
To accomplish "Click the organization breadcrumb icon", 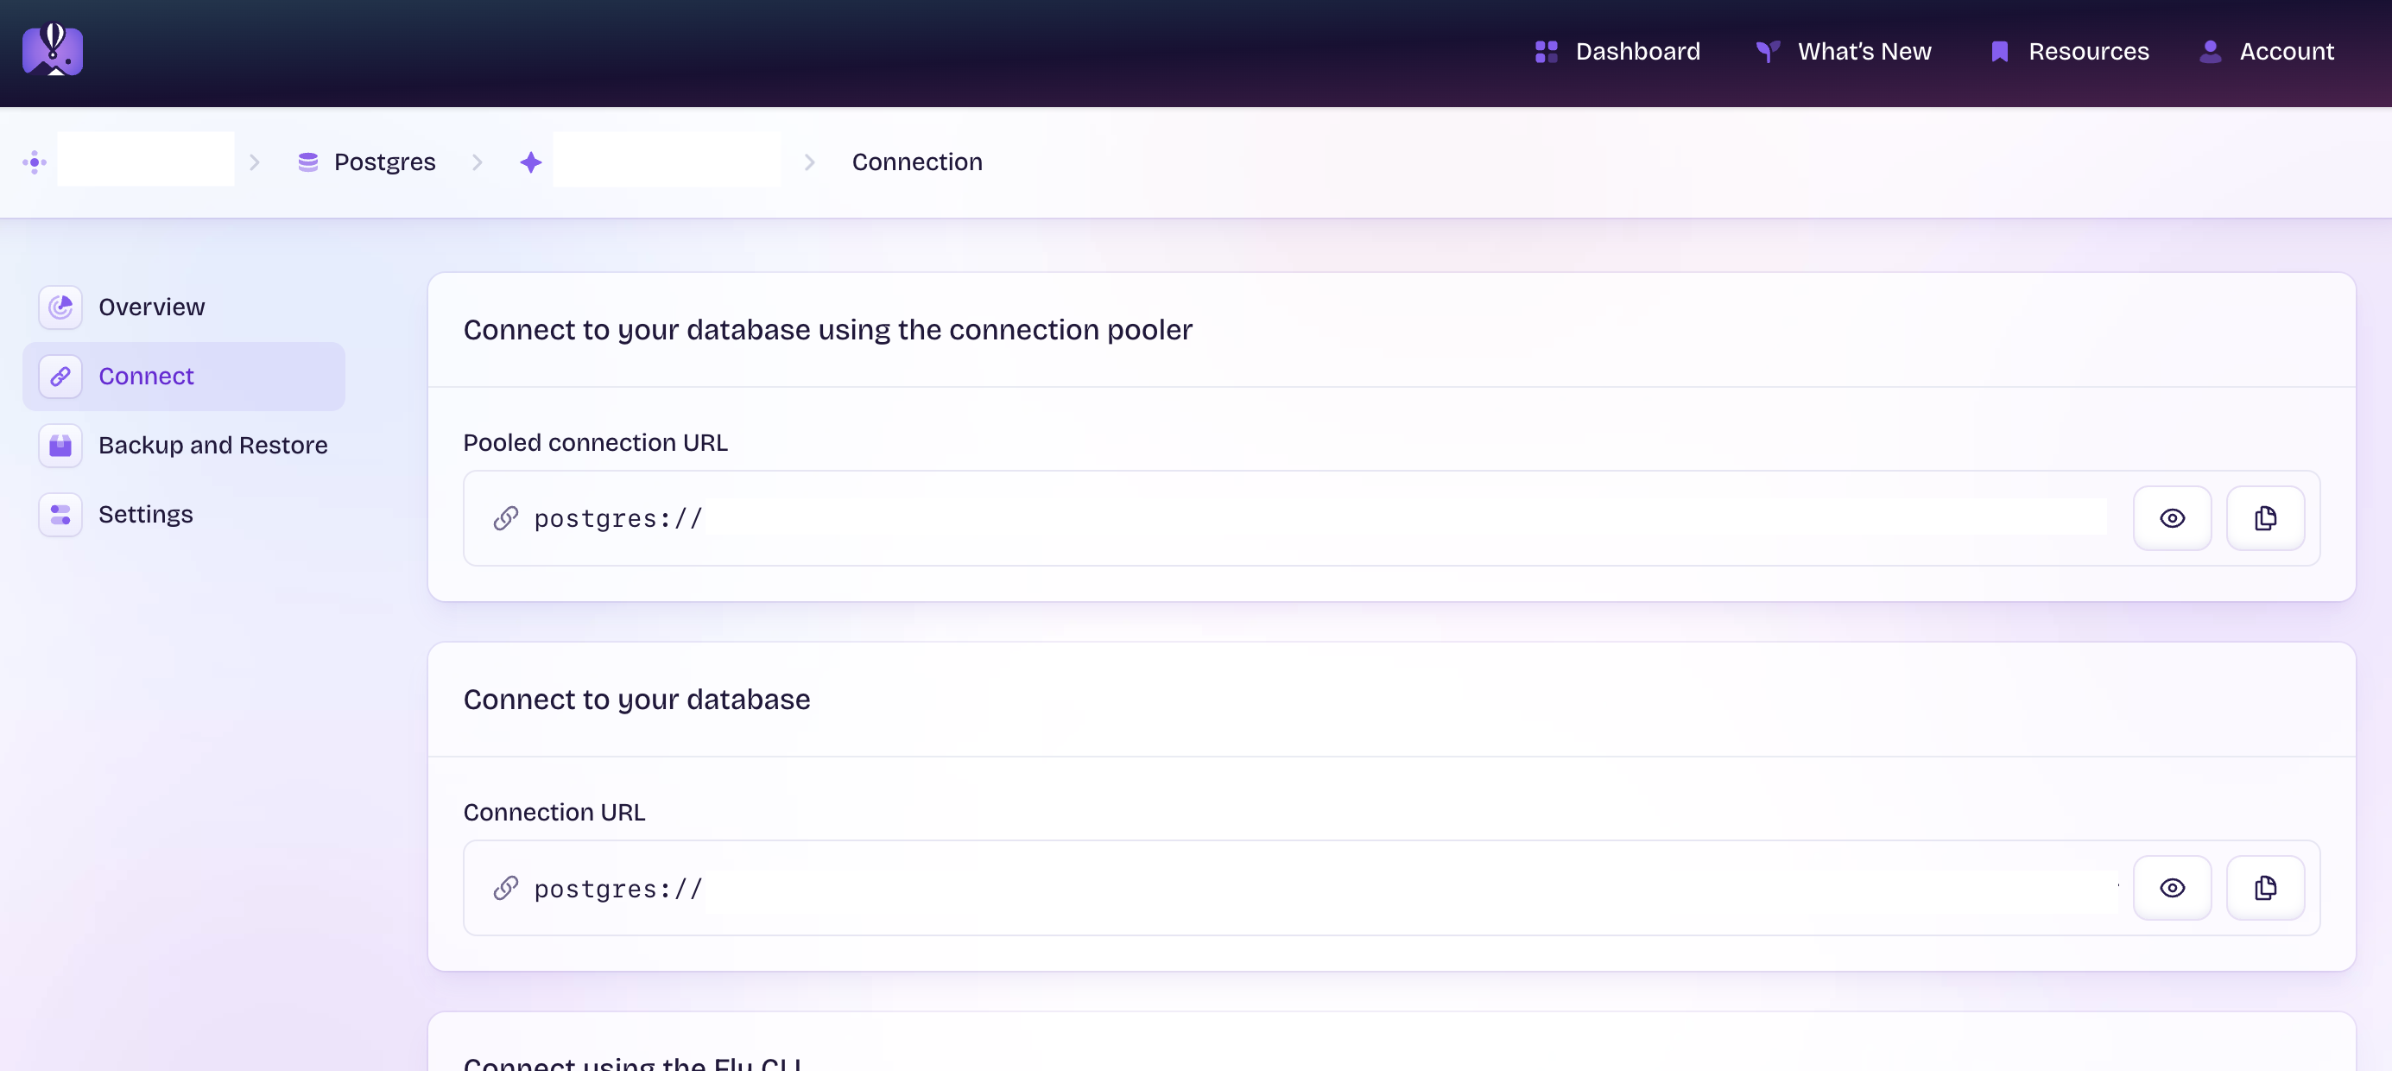I will click(x=35, y=162).
